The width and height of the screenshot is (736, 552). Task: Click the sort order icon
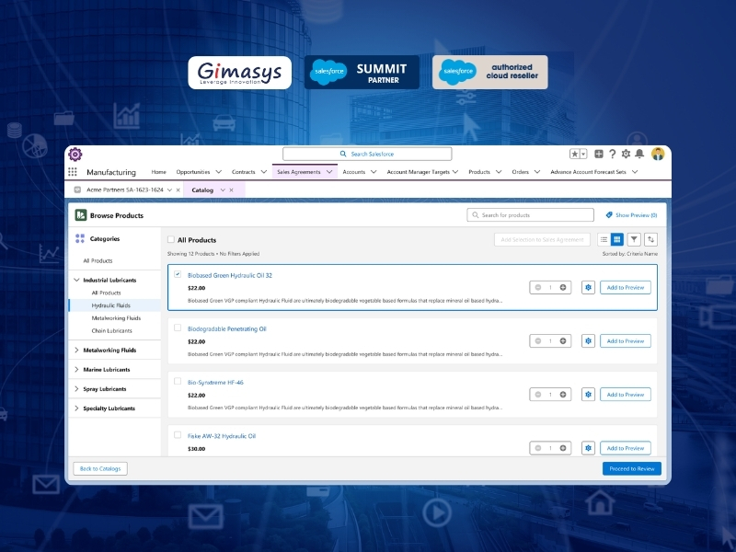tap(651, 239)
